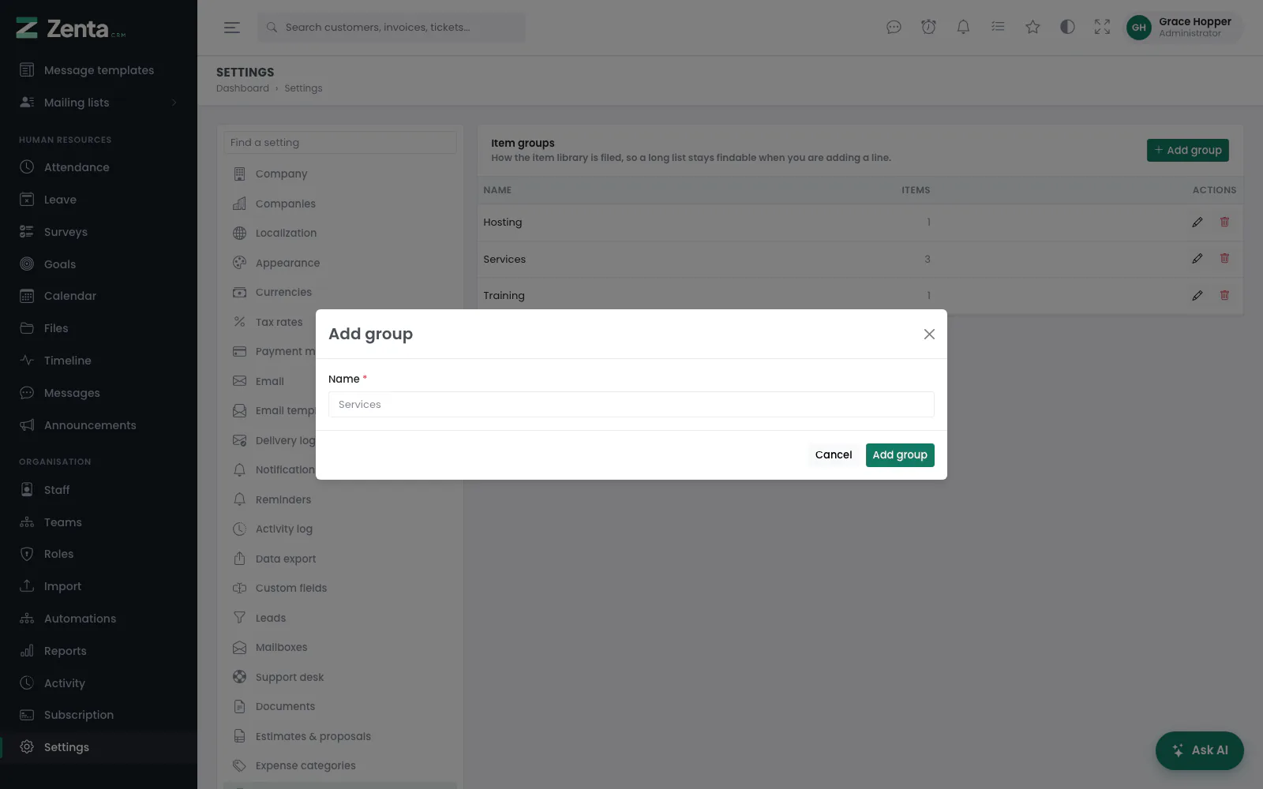1263x789 pixels.
Task: Open the notifications bell in top bar
Action: pos(963,28)
